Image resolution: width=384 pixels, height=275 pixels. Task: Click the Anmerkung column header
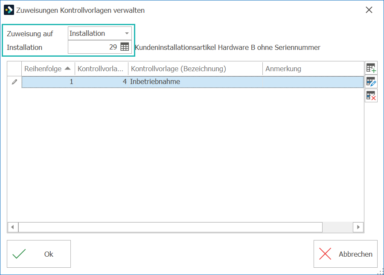pos(313,69)
